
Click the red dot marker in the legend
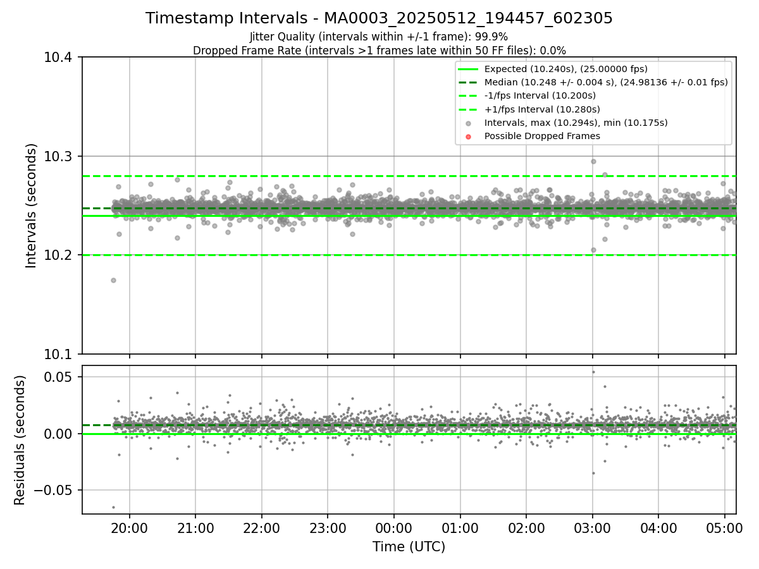click(468, 136)
